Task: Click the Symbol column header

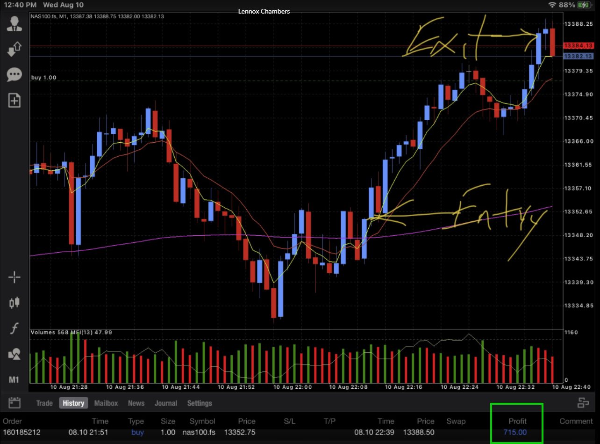Action: [202, 421]
